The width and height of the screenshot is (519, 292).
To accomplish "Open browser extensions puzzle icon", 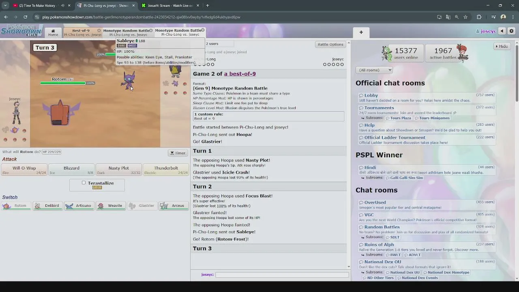I will [479, 17].
